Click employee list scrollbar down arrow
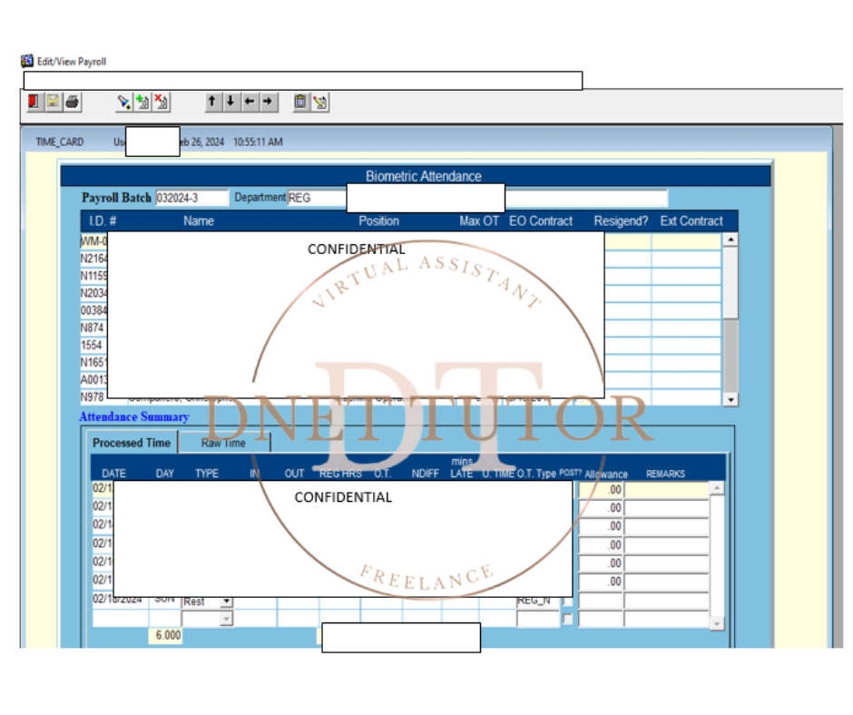Image resolution: width=853 pixels, height=715 pixels. click(x=730, y=399)
